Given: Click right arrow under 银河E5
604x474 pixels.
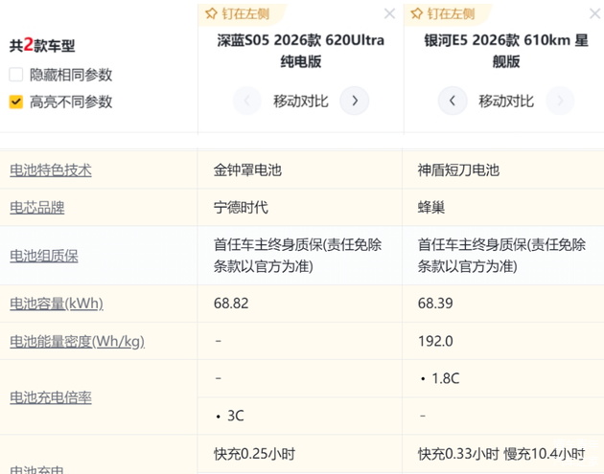Looking at the screenshot, I should pyautogui.click(x=560, y=101).
